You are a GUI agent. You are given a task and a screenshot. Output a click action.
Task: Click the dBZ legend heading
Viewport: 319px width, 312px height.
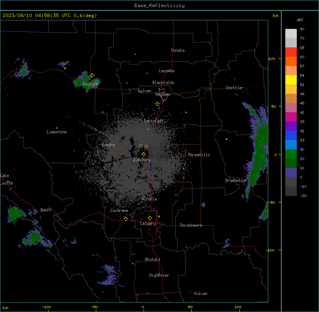tap(300, 20)
